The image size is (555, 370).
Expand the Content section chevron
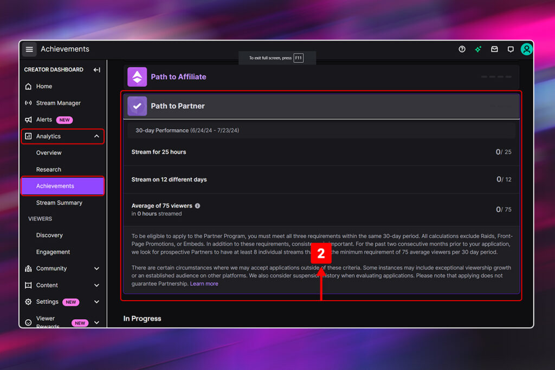point(96,285)
